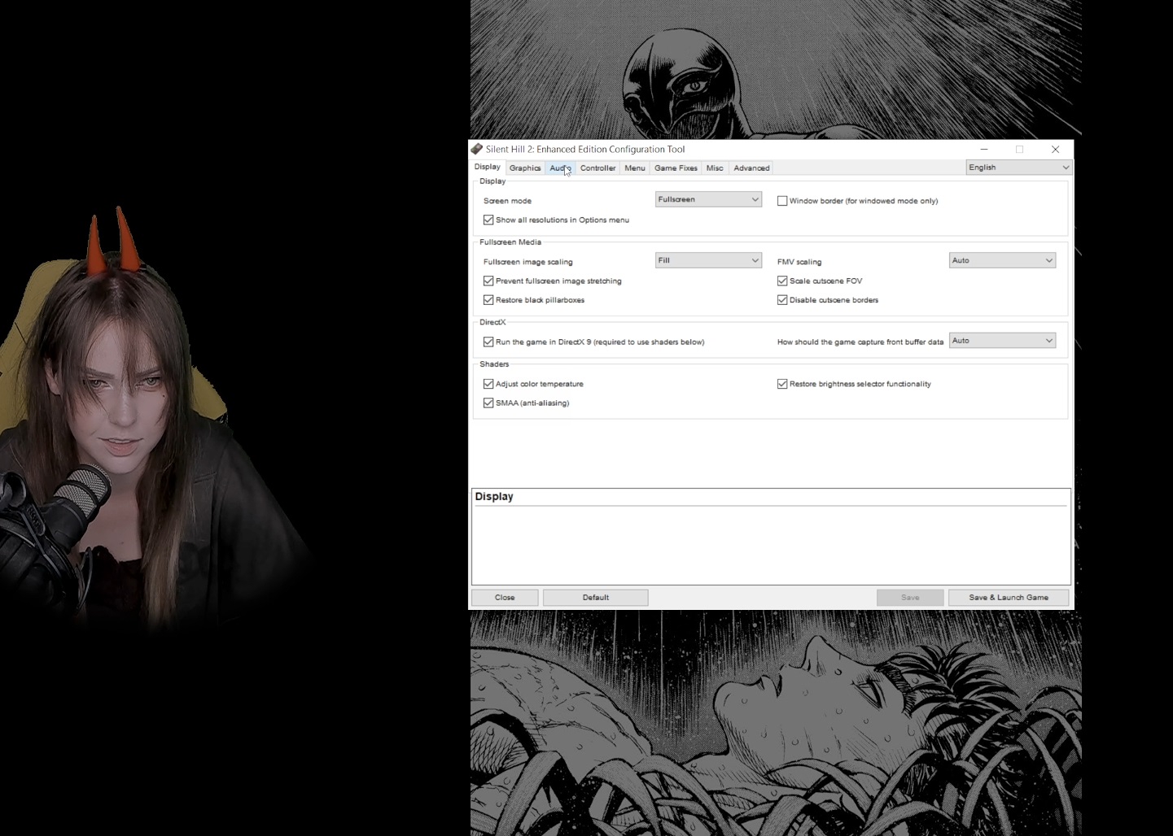Image resolution: width=1173 pixels, height=836 pixels.
Task: Open the English language dropdown
Action: [1018, 168]
